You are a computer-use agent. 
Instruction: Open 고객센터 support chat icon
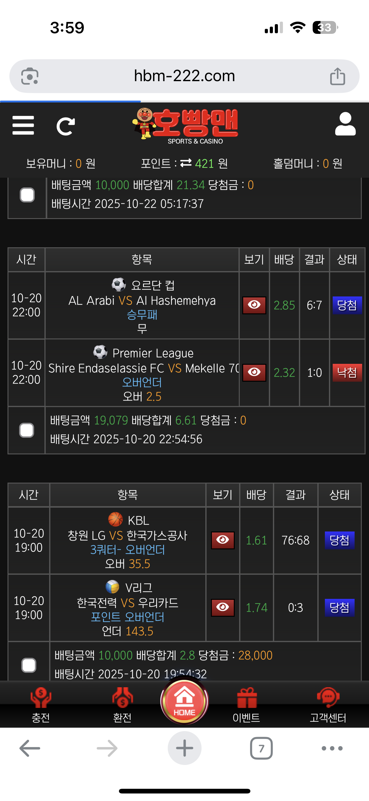[328, 697]
